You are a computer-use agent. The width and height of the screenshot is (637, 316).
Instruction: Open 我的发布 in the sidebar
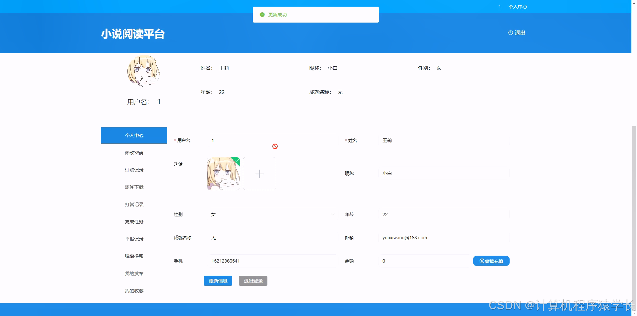(134, 274)
